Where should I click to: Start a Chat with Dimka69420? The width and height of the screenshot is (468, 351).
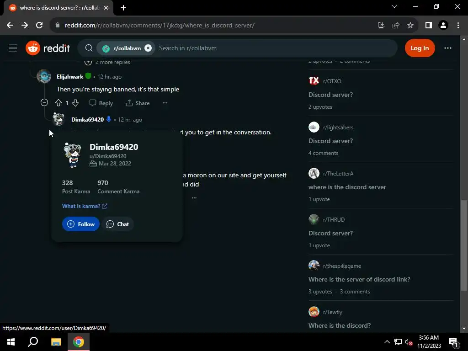click(117, 224)
